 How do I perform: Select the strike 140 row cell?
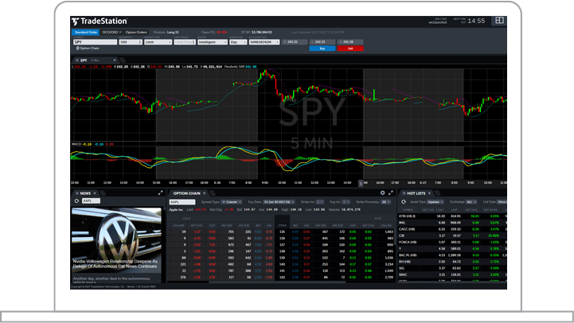(x=282, y=264)
